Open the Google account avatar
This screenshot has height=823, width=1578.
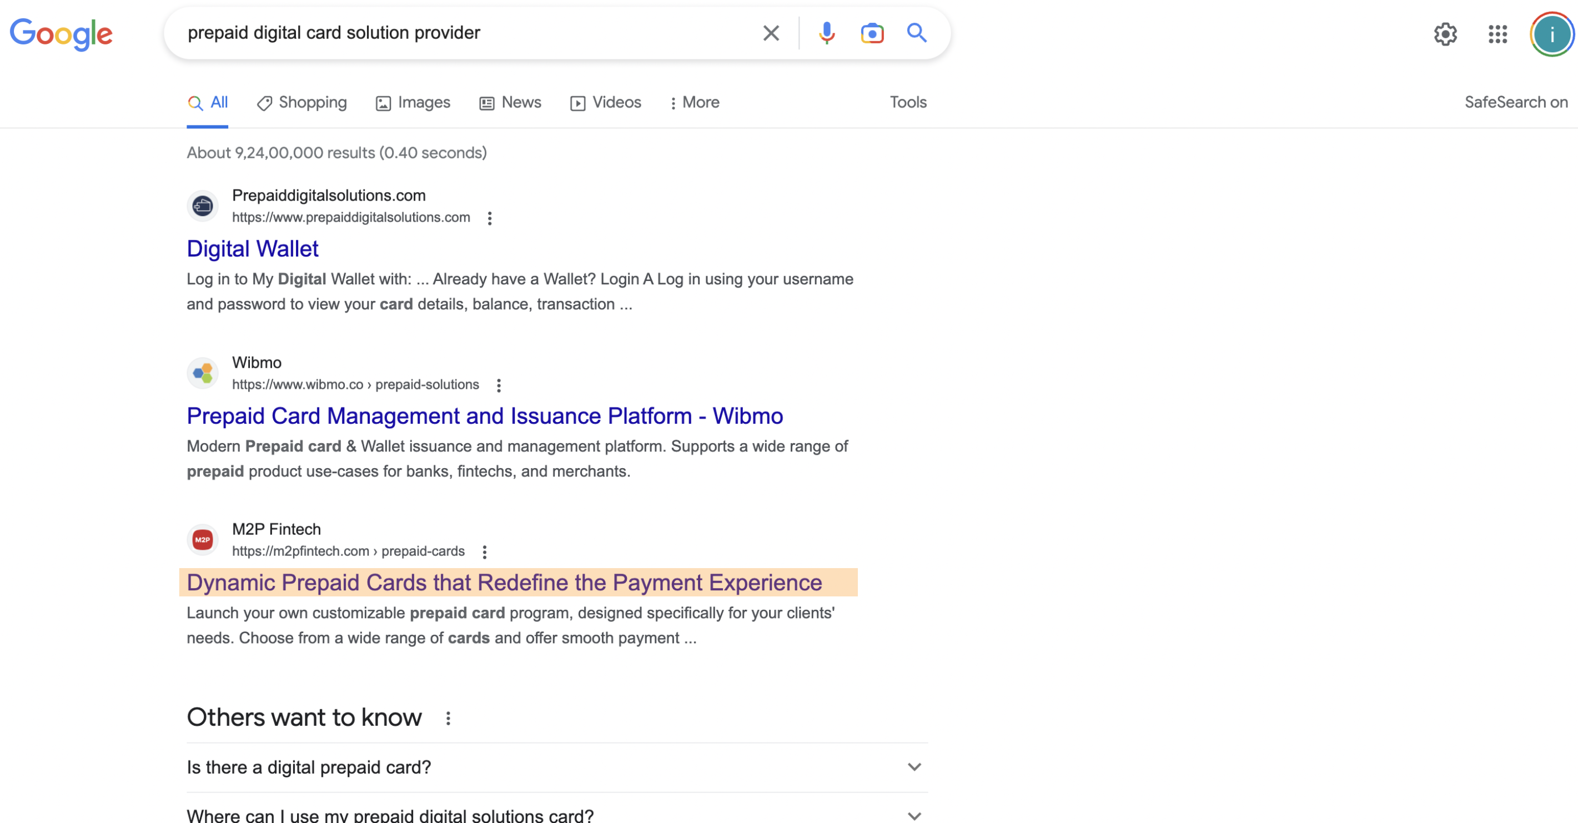click(1552, 34)
